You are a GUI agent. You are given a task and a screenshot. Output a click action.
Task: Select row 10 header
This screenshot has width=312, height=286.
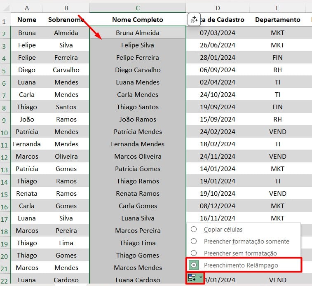[5, 132]
